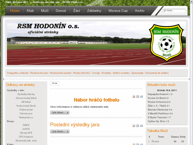This screenshot has width=193, height=145.
Task: Open OFS Hodonín association link
Action: coord(26,137)
